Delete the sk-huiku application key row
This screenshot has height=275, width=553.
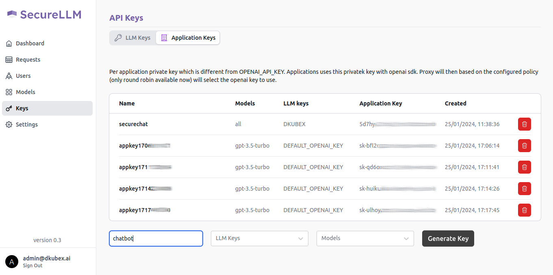tap(524, 189)
